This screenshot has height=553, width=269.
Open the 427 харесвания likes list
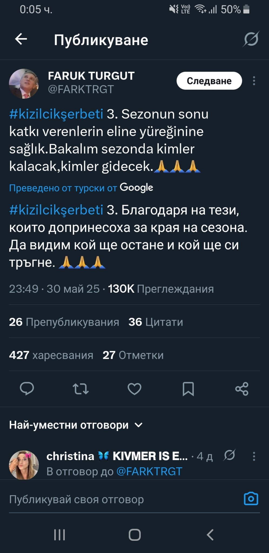(x=51, y=355)
